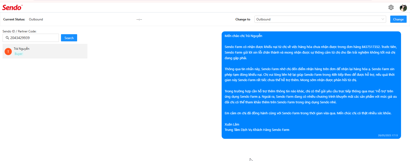
Task: Click the blue chat message bubble
Action: click(x=311, y=85)
